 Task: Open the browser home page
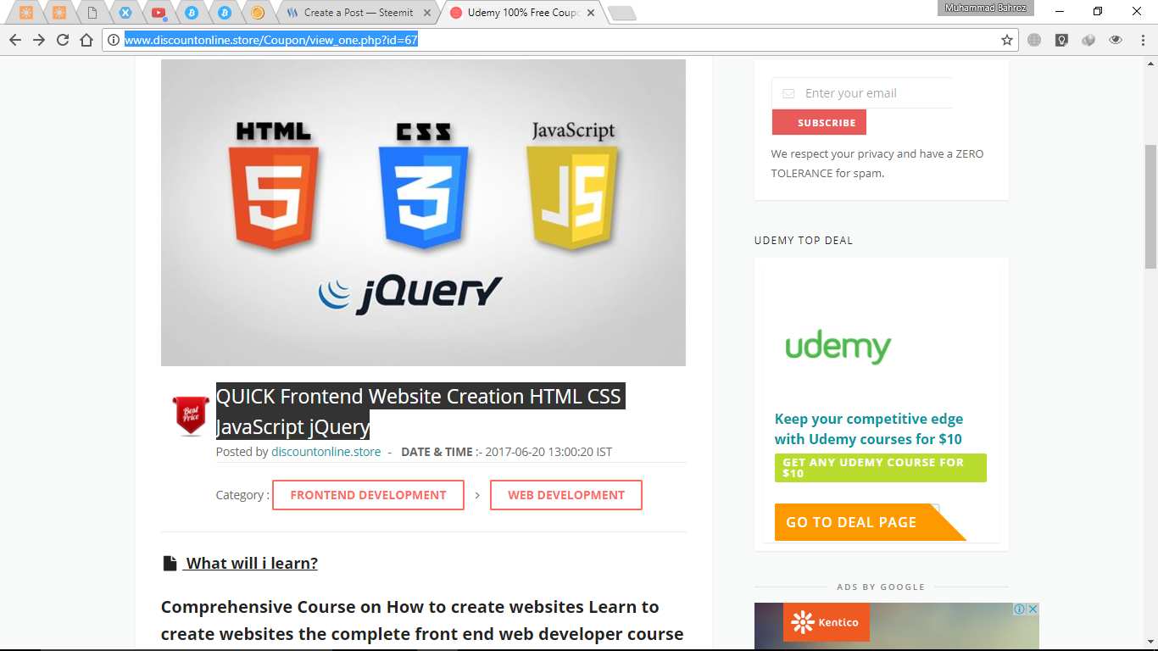click(x=86, y=40)
